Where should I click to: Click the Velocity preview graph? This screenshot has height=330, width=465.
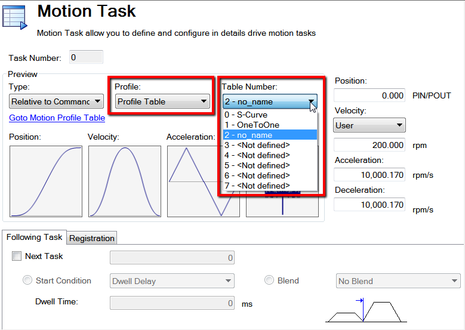125,181
